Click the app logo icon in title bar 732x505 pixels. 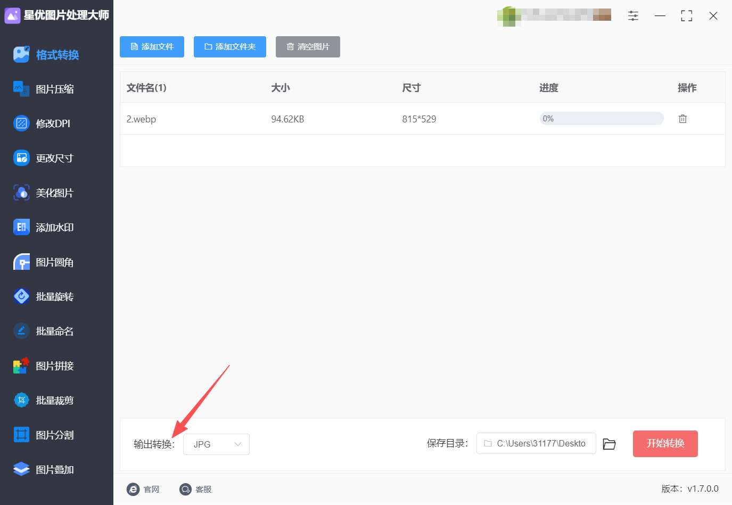[12, 15]
